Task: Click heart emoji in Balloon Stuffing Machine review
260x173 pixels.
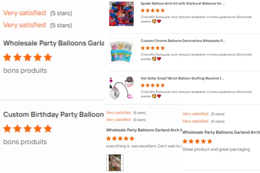Action: tap(159, 96)
